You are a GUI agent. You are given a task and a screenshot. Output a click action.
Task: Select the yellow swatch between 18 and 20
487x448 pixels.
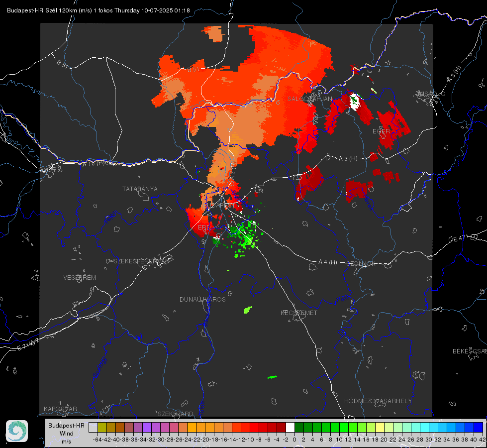pyautogui.click(x=380, y=427)
